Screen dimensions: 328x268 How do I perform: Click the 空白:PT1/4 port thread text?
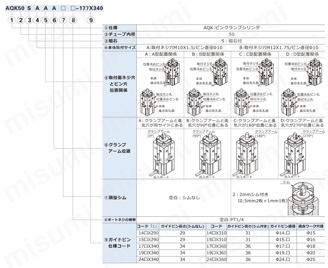(x=231, y=220)
